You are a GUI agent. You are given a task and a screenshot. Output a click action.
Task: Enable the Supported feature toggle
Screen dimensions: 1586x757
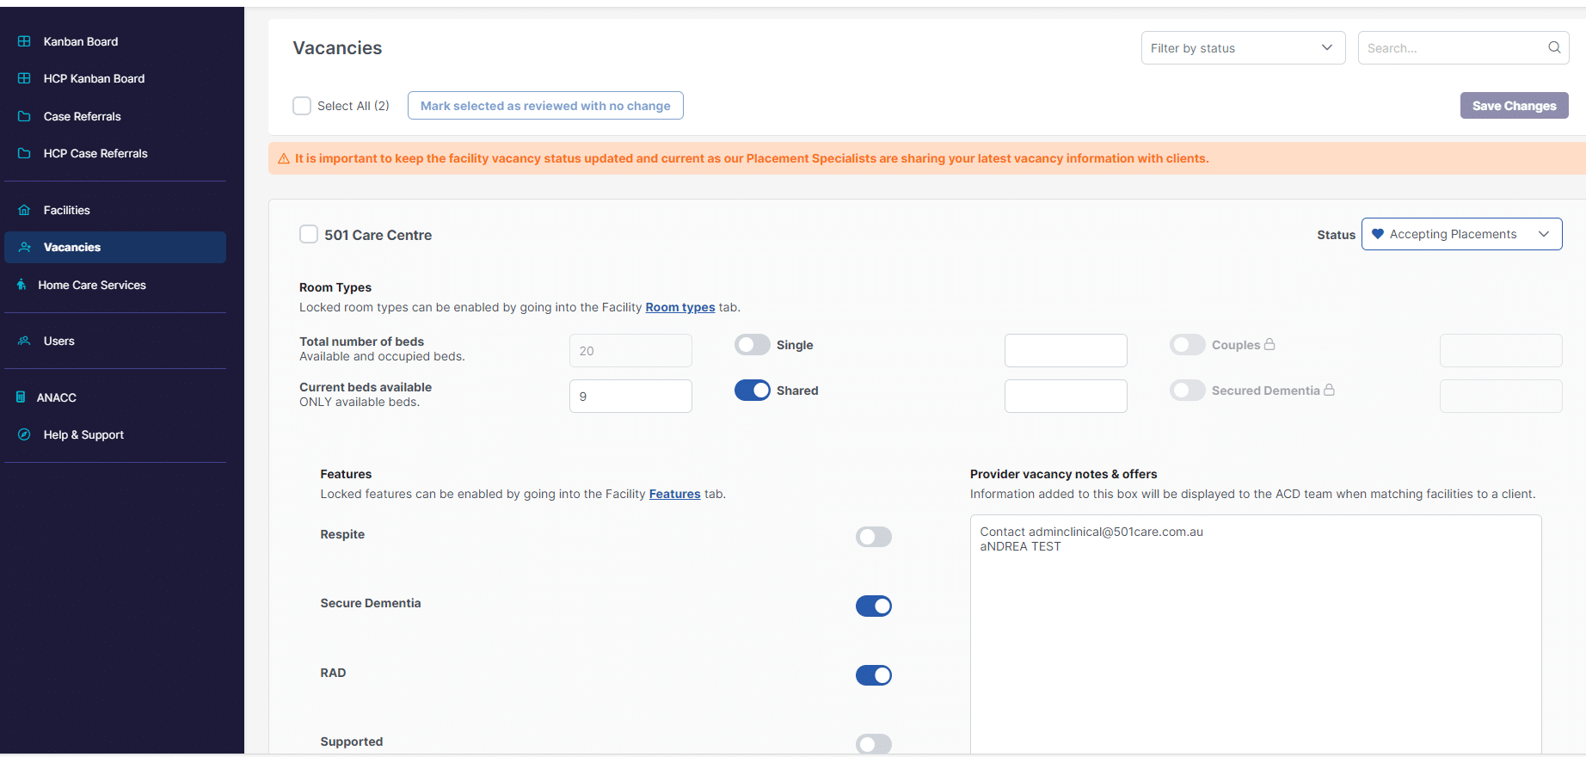pos(874,744)
